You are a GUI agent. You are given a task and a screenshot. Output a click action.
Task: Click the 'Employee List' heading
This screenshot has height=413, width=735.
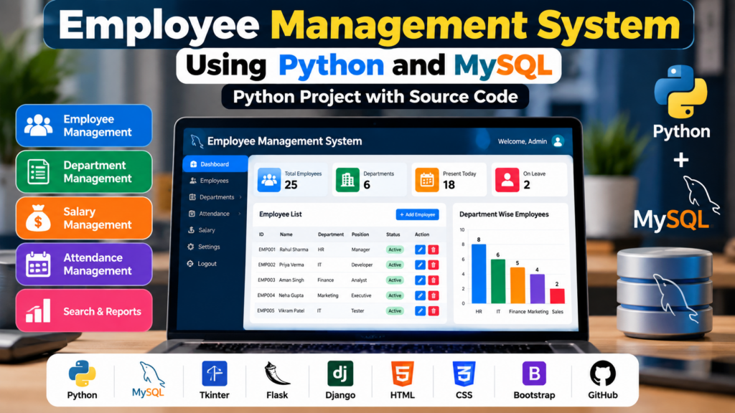coord(281,214)
